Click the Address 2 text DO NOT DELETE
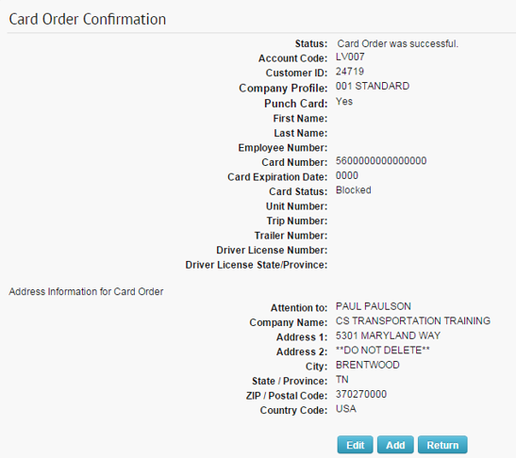This screenshot has height=458, width=516. 383,351
